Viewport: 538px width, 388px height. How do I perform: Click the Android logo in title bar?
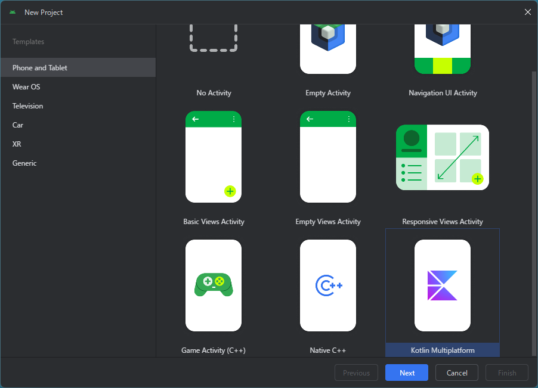point(13,13)
